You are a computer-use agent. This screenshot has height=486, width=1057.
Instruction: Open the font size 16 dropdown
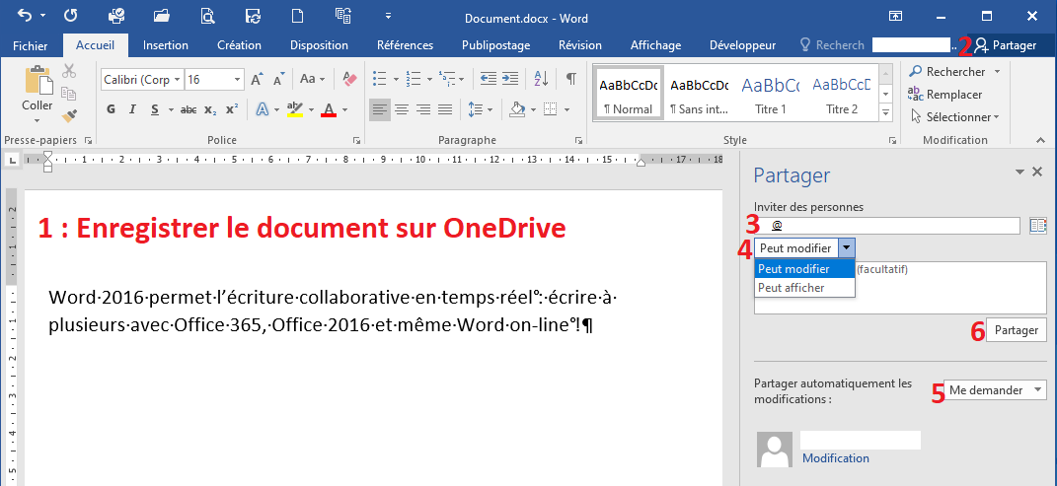tap(237, 80)
